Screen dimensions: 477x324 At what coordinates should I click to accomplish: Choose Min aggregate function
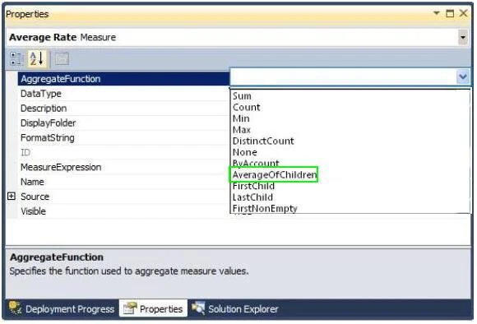coord(241,118)
